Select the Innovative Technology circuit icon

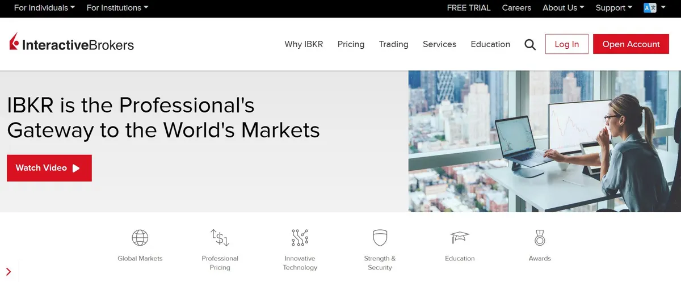[300, 237]
